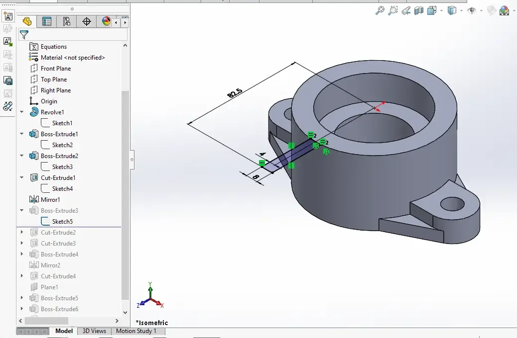Screen dimensions: 517x338
Task: Select Front Plane in the tree
Action: (56, 69)
